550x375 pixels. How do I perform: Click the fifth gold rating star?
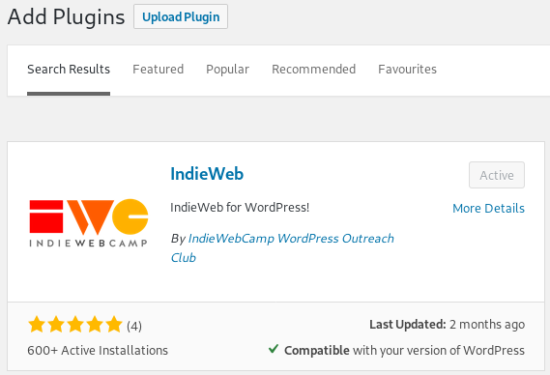114,324
